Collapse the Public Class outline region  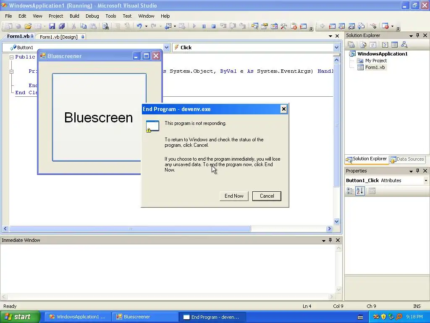pyautogui.click(x=11, y=57)
